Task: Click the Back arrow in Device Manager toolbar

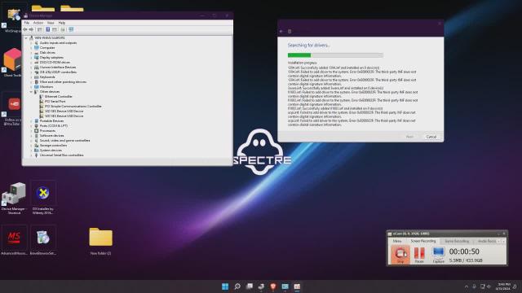Action: click(25, 29)
